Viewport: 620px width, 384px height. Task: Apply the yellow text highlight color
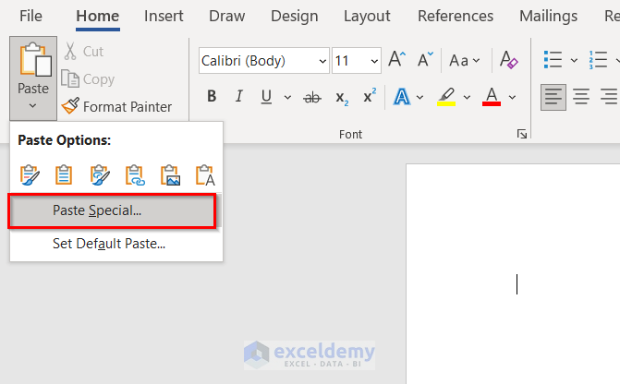click(x=447, y=97)
